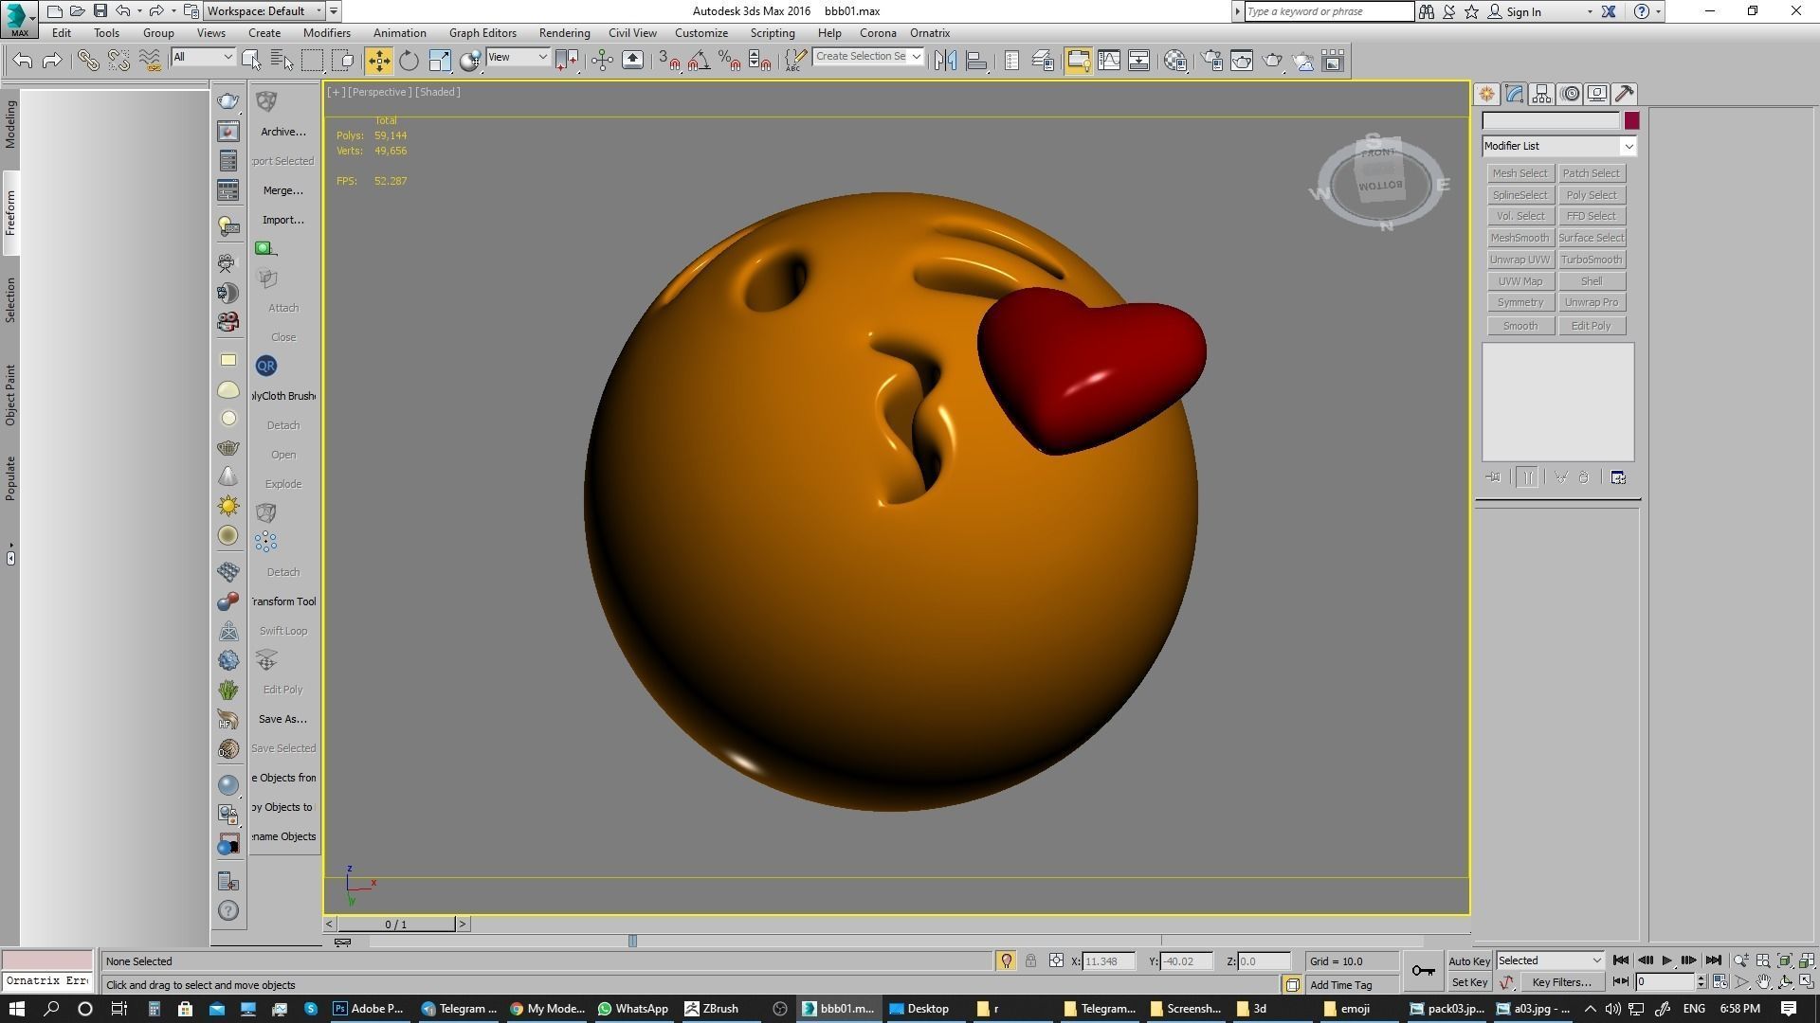The image size is (1820, 1023).
Task: Open the Graph Editors menu
Action: [482, 33]
